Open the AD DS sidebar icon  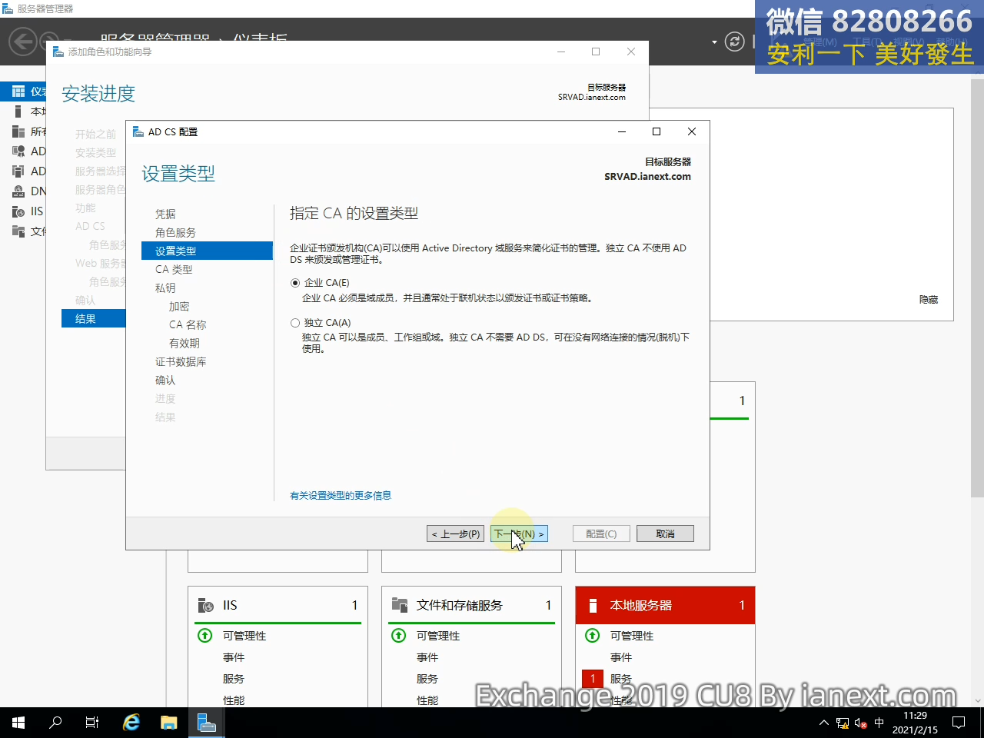pyautogui.click(x=18, y=171)
